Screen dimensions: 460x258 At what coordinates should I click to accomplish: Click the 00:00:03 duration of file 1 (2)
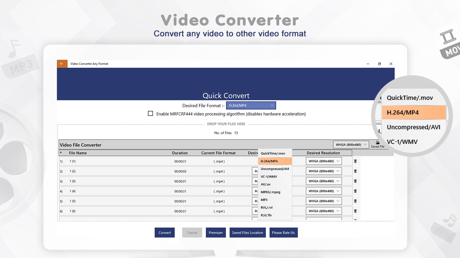click(180, 171)
